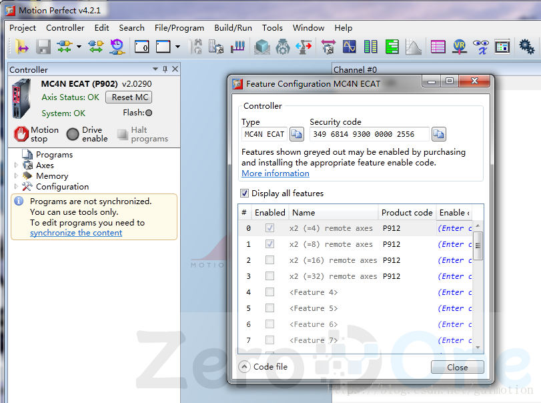This screenshot has width=541, height=403.
Task: Select Programs in the controller tree
Action: click(x=54, y=155)
